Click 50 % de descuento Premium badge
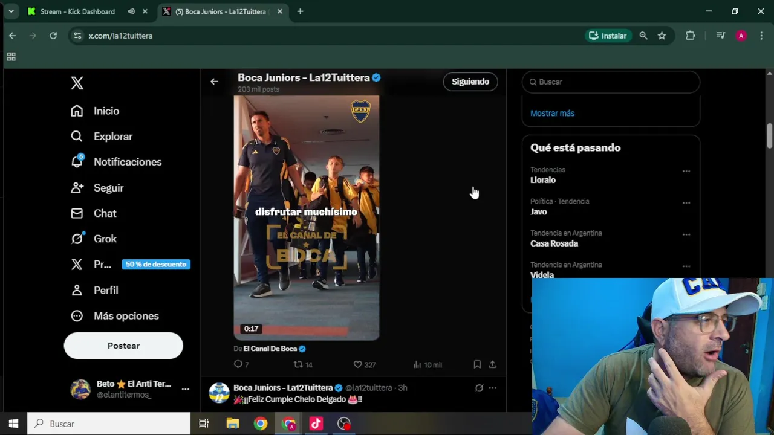Screen dimensions: 774x435 [x=156, y=264]
